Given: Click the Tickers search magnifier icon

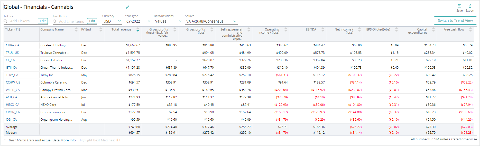Looking at the screenshot, I should tap(5, 21).
